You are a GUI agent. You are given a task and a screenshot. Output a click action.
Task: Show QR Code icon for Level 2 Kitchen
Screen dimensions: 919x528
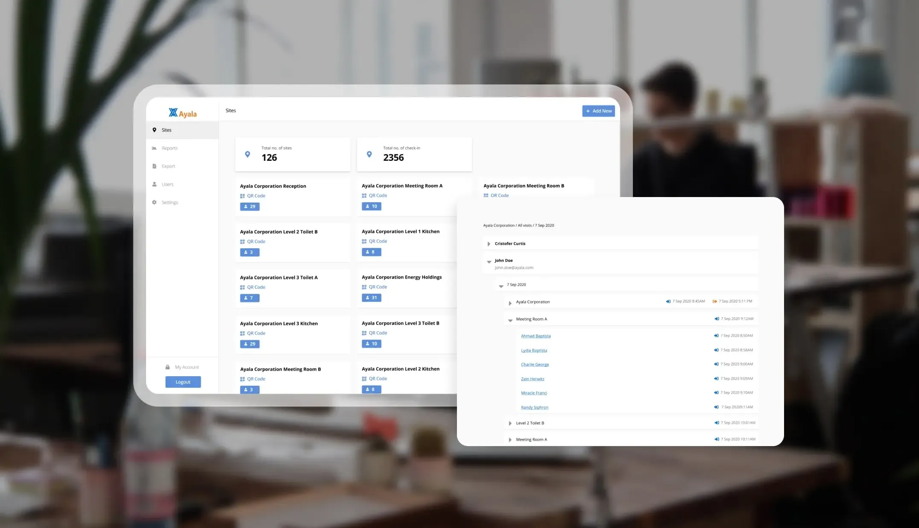[364, 379]
